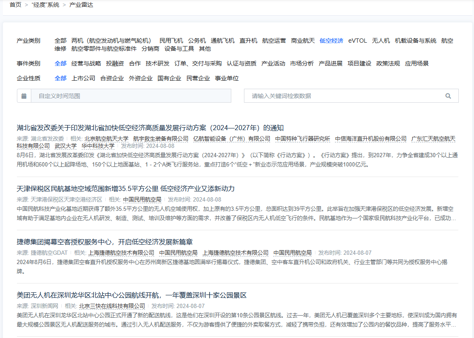Click the magnifier search icon
Image resolution: width=474 pixels, height=338 pixels.
(x=448, y=96)
